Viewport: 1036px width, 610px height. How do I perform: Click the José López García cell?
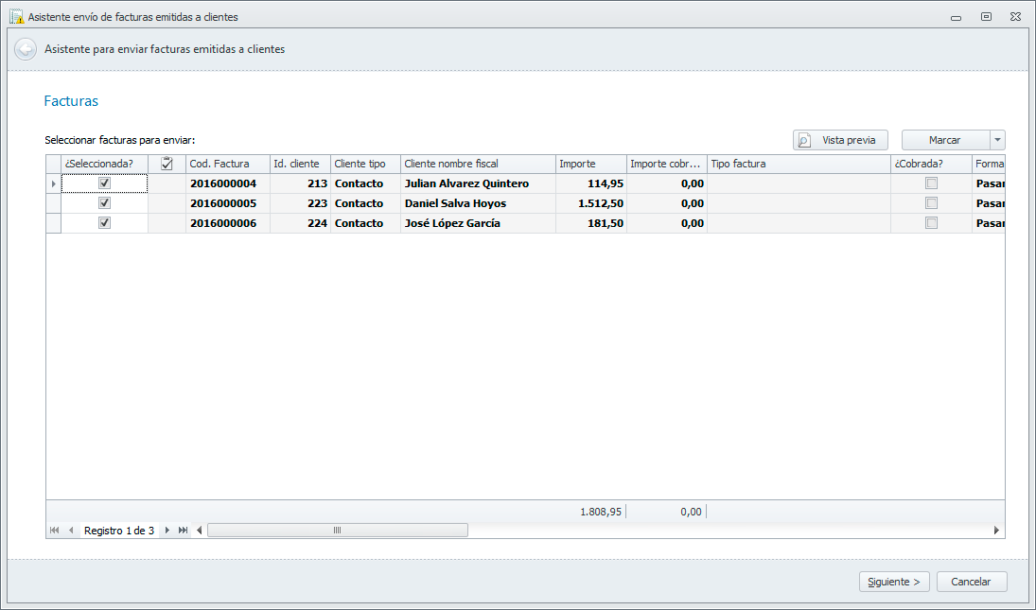point(479,223)
